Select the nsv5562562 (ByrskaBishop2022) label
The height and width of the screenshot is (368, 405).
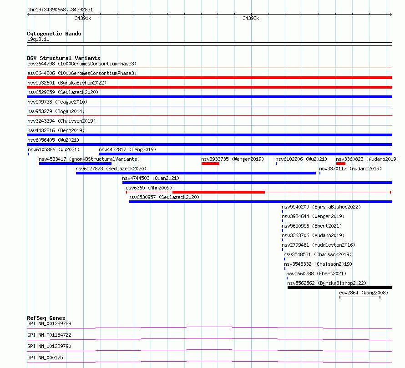[327, 283]
